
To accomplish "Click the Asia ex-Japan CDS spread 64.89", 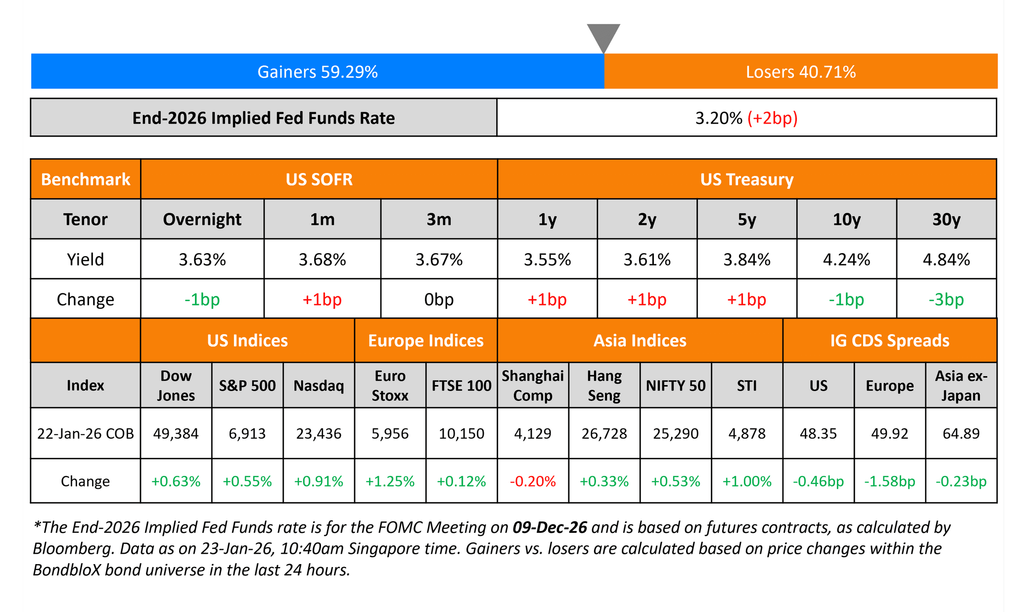I will point(961,434).
